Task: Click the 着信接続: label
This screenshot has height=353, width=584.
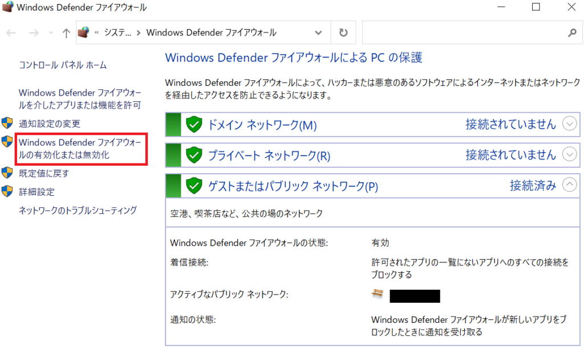Action: 189,262
